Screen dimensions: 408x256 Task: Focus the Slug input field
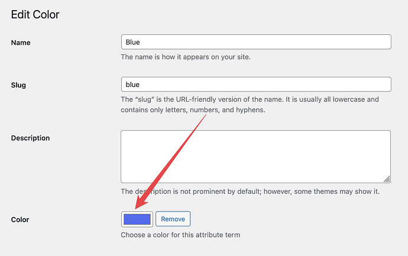[x=256, y=85]
